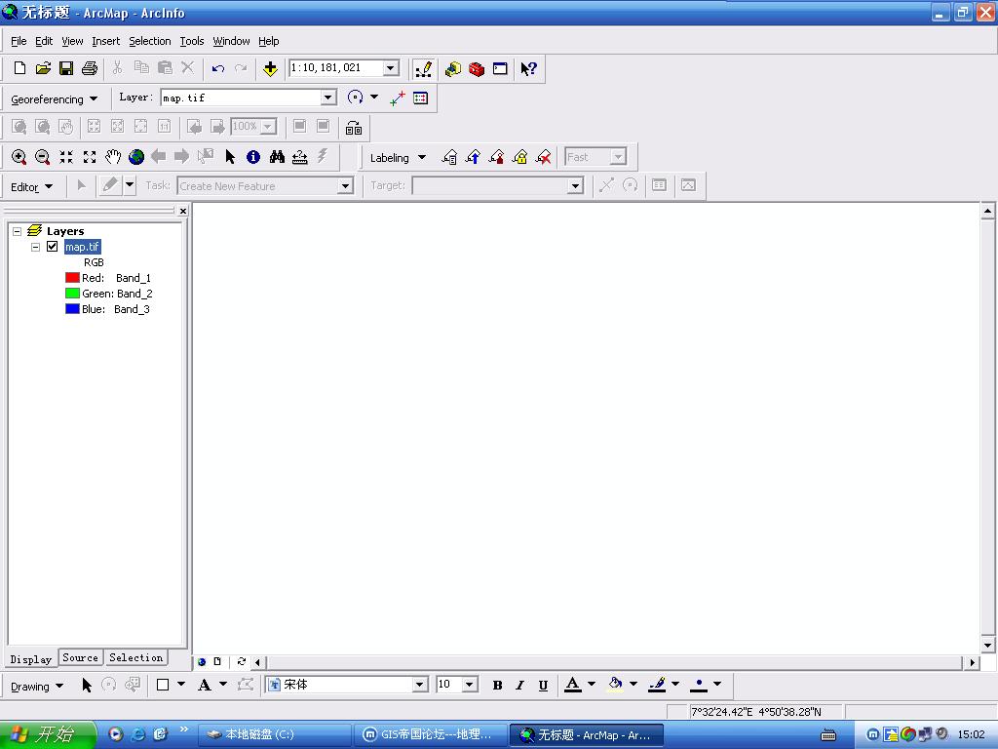Open the Editor Toolbar icon
The height and width of the screenshot is (749, 998).
point(423,69)
